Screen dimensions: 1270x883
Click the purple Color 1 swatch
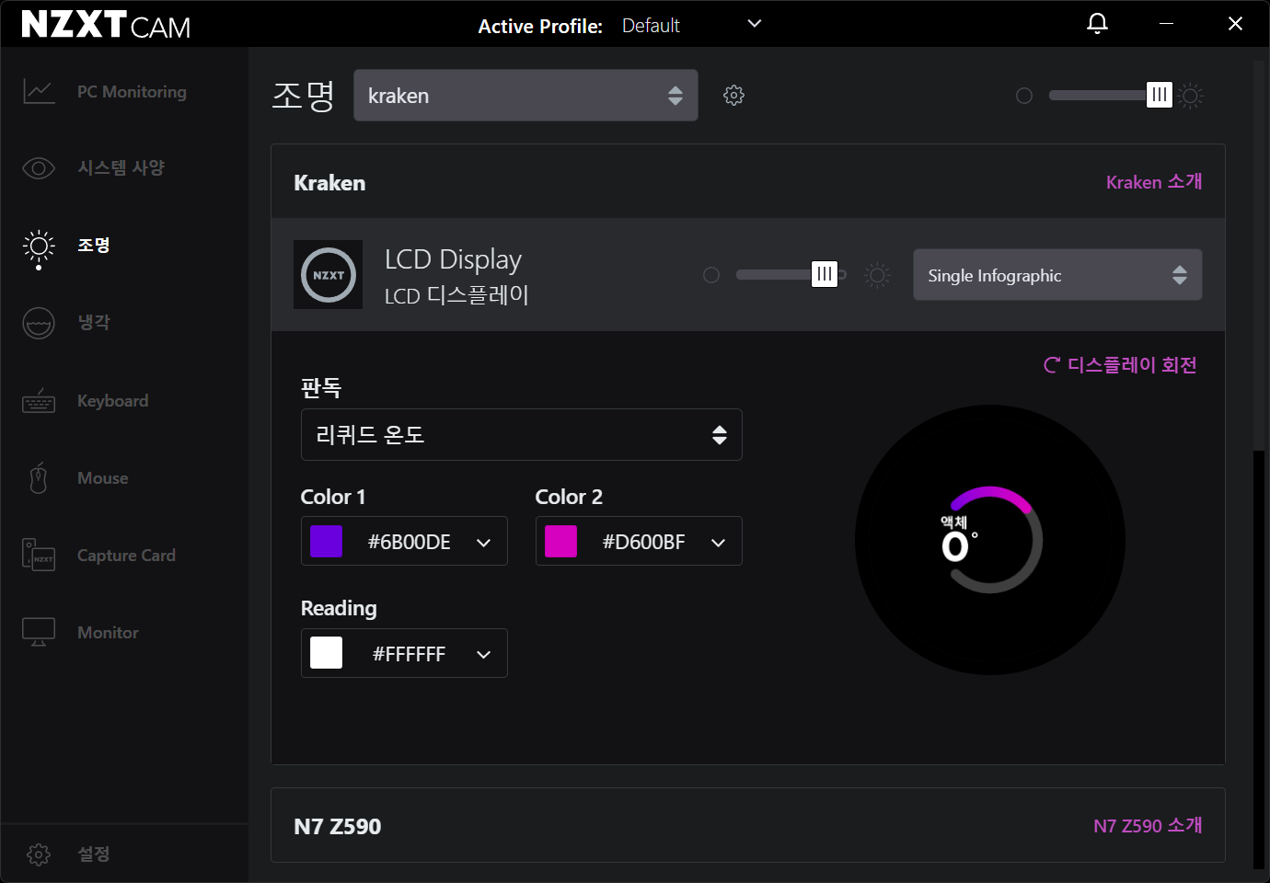click(327, 542)
